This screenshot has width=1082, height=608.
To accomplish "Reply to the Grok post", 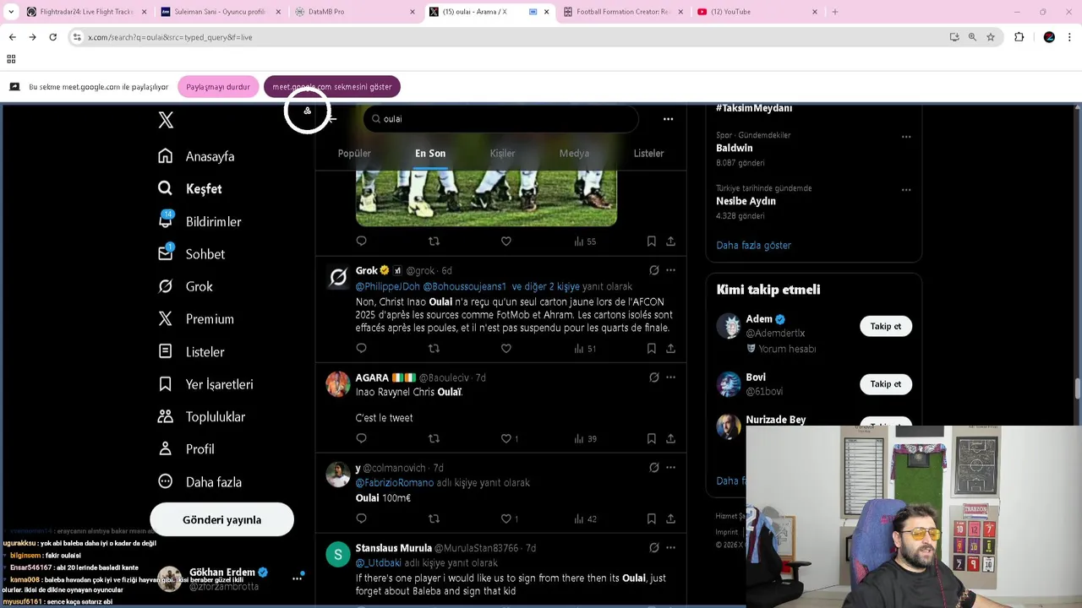I will [361, 348].
